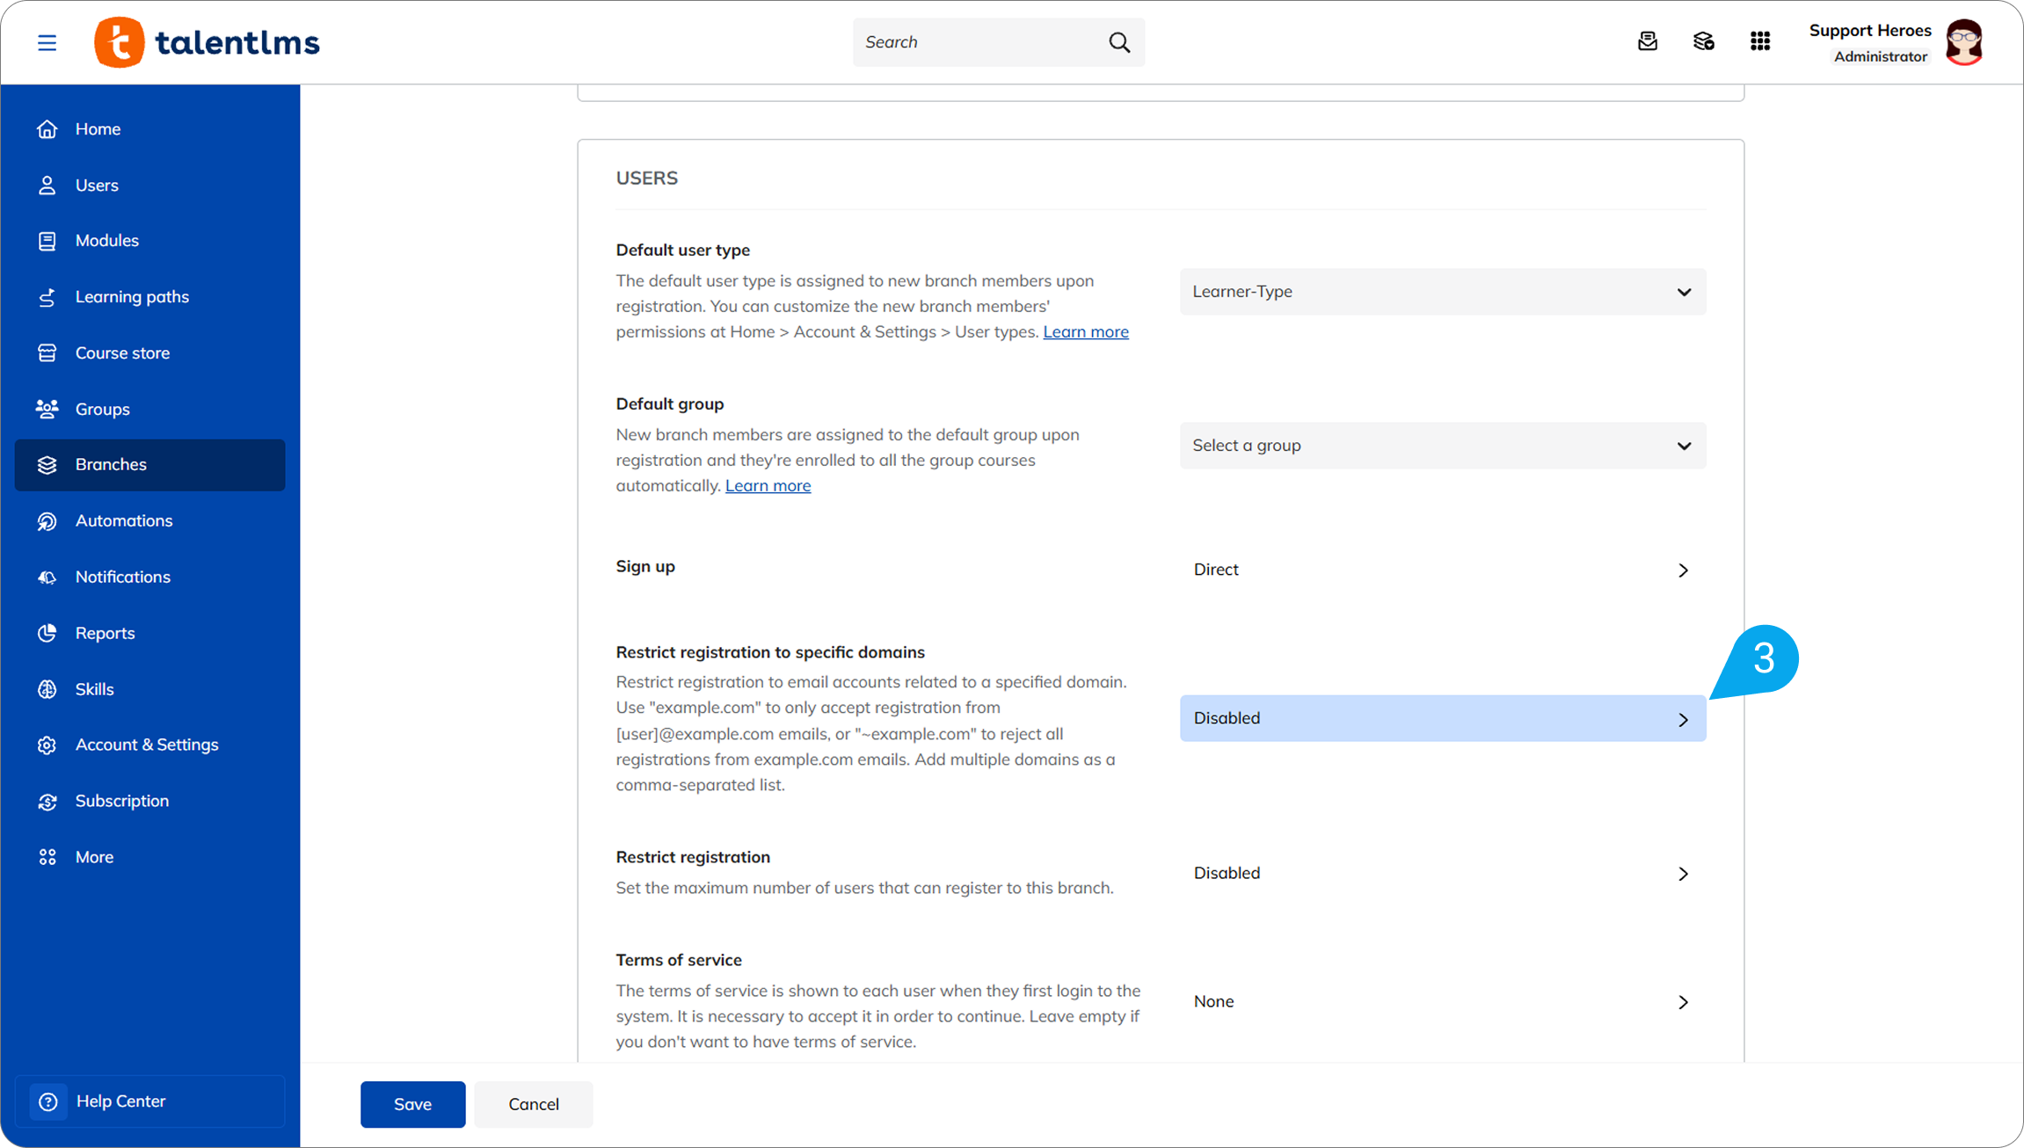Click the USERS section heading

(647, 178)
